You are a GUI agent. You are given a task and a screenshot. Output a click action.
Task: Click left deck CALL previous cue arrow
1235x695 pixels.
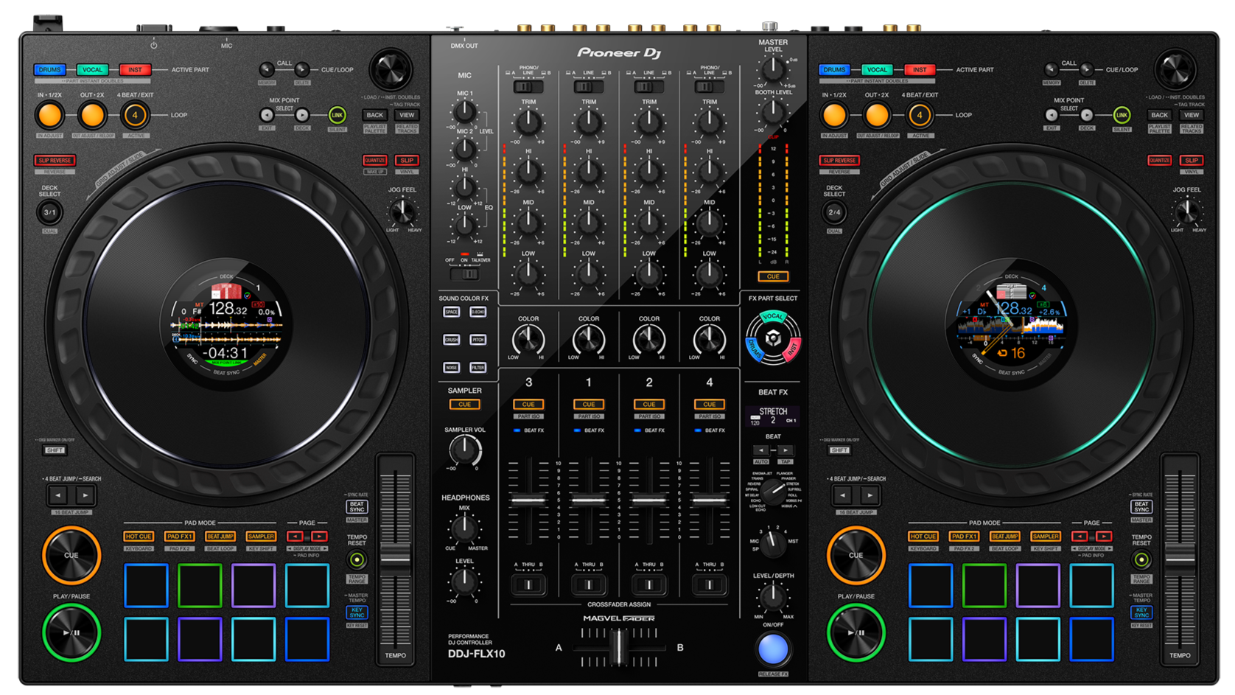(267, 70)
